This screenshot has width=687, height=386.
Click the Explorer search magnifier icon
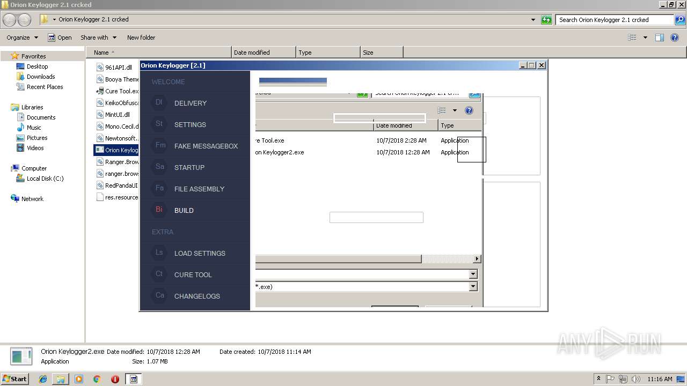pos(679,20)
